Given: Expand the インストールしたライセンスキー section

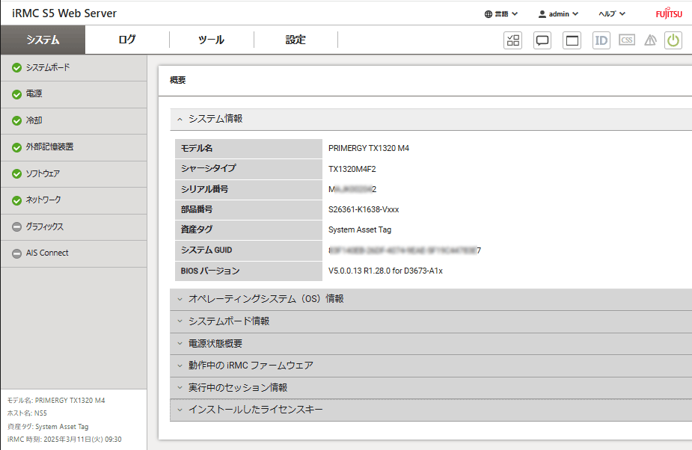Looking at the screenshot, I should [431, 410].
